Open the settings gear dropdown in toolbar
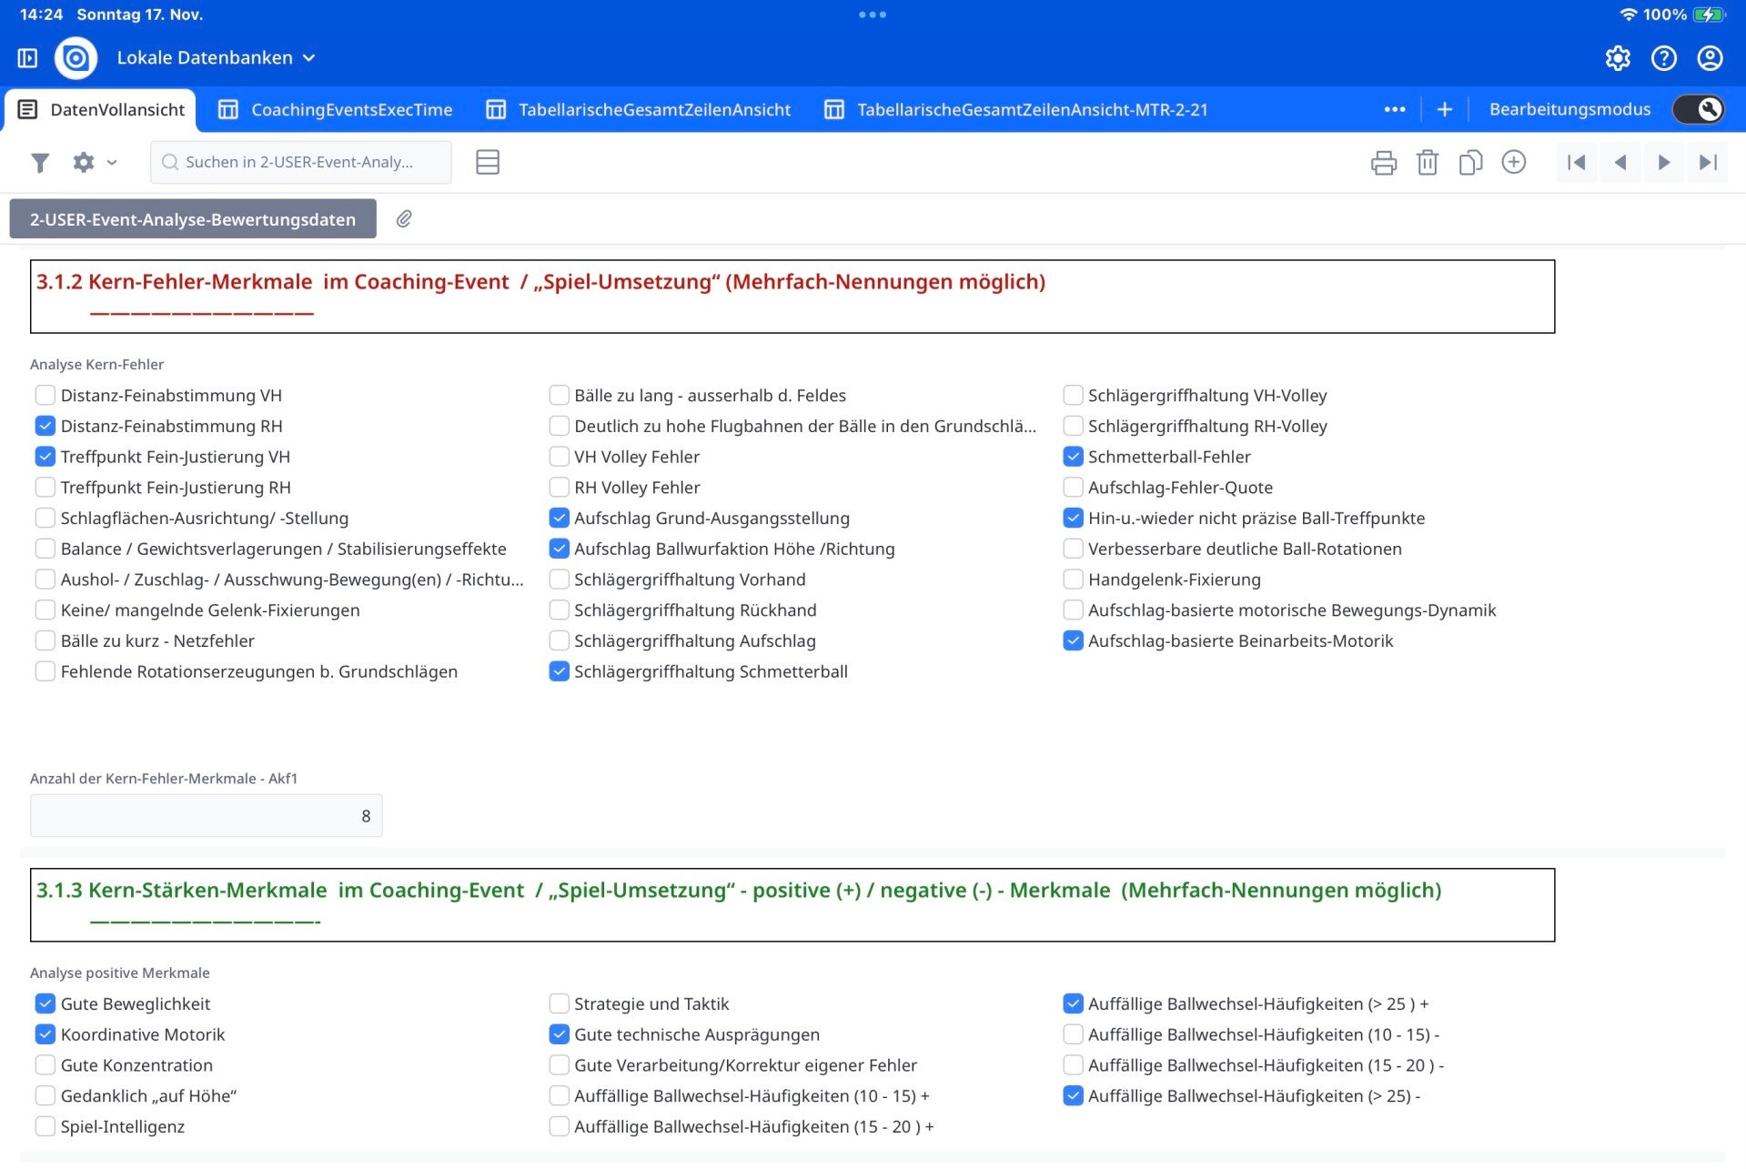The image size is (1746, 1169). click(94, 163)
